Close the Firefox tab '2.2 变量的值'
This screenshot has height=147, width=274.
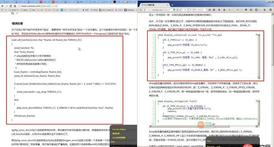167,5
